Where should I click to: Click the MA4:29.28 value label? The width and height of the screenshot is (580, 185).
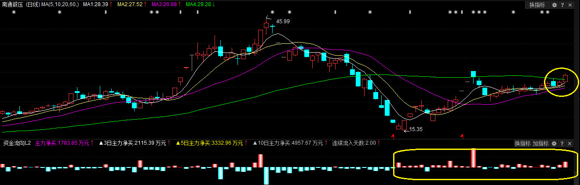pos(198,4)
